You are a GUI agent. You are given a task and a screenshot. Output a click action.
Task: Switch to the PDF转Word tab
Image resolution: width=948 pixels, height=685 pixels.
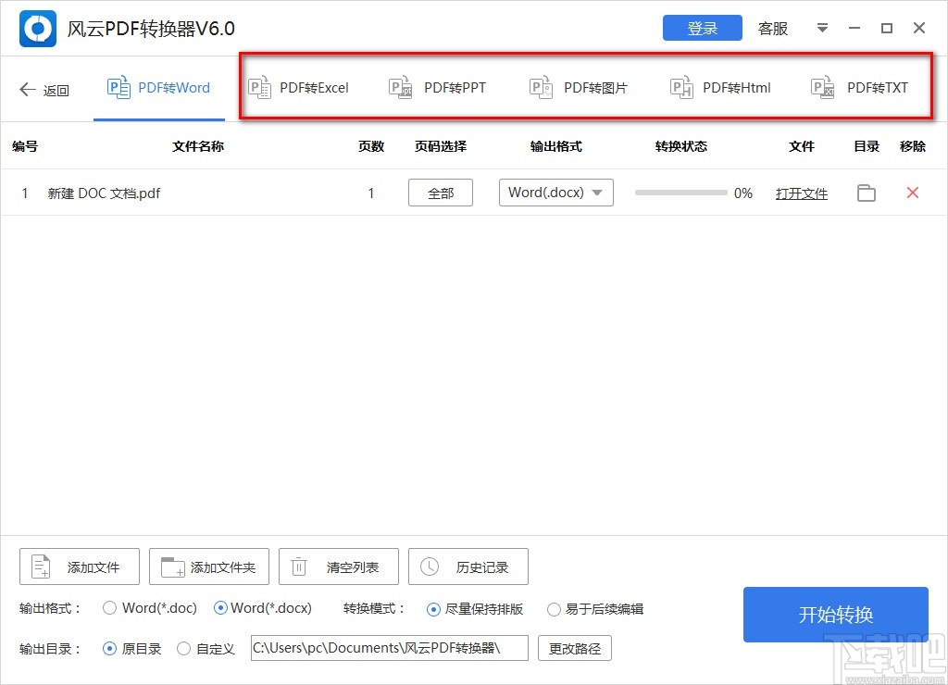point(158,87)
